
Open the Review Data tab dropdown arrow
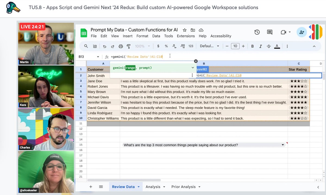tap(139, 187)
